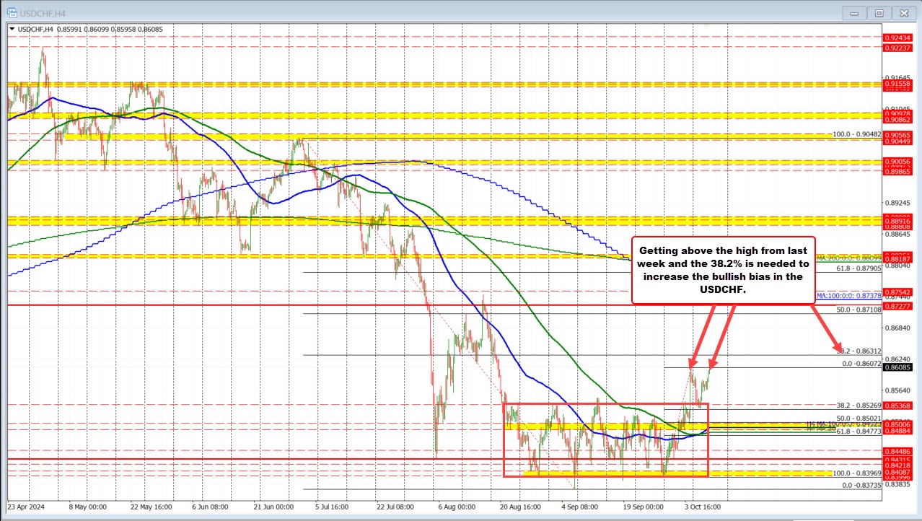Screen dimensions: 922x521
Task: Select the Fibonacci label 61.8 - 0.84773
Action: (859, 432)
